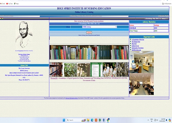
Task: Click arrow bullet beside e-Granthalaya Web Site
Action: (131, 39)
